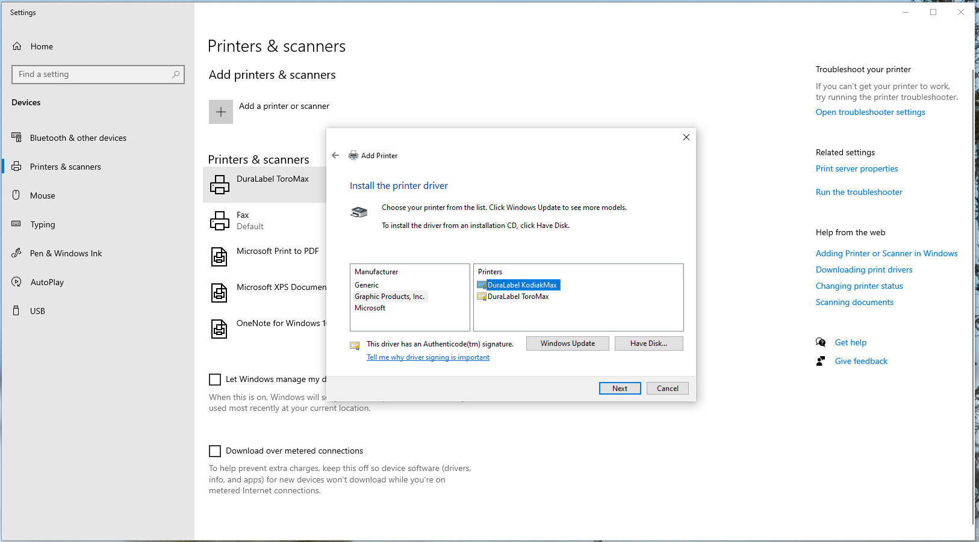This screenshot has height=542, width=979.
Task: Click the search magnifier in Find a setting
Action: point(176,75)
